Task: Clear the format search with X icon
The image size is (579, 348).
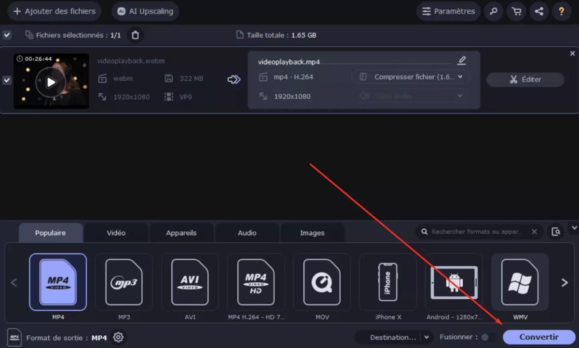Action: coord(534,232)
